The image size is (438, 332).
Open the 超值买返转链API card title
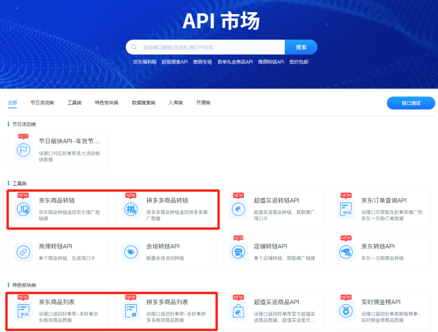tap(277, 201)
